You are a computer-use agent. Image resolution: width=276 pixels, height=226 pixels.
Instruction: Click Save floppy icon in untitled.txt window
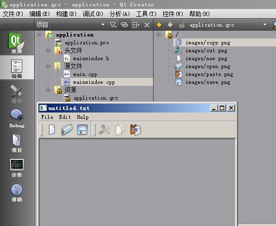[x=82, y=130]
